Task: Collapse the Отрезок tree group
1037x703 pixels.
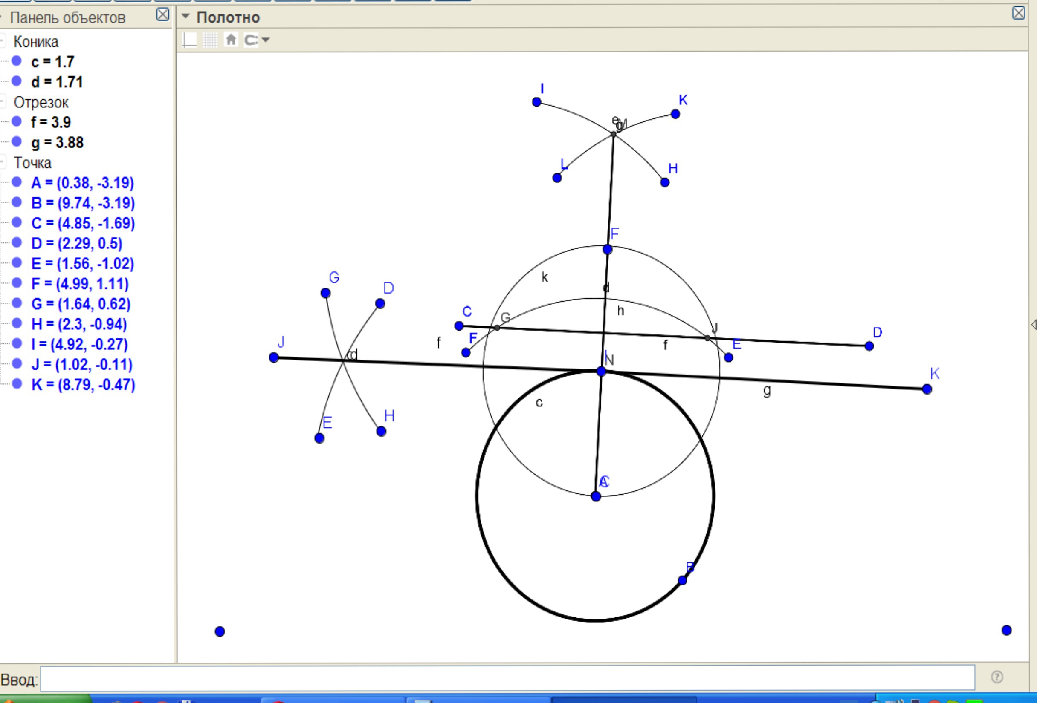Action: tap(2, 102)
